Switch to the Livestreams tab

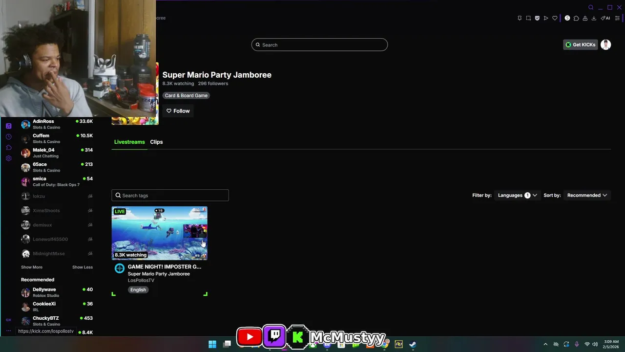pos(129,142)
